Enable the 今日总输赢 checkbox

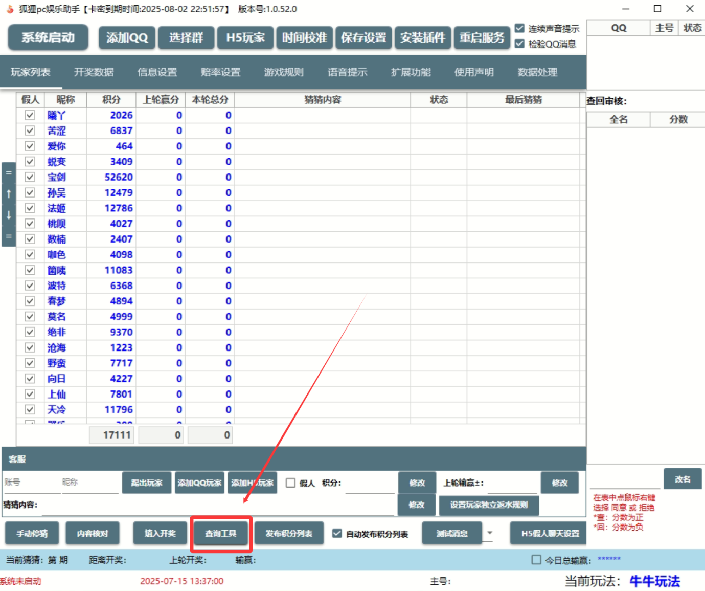(536, 560)
